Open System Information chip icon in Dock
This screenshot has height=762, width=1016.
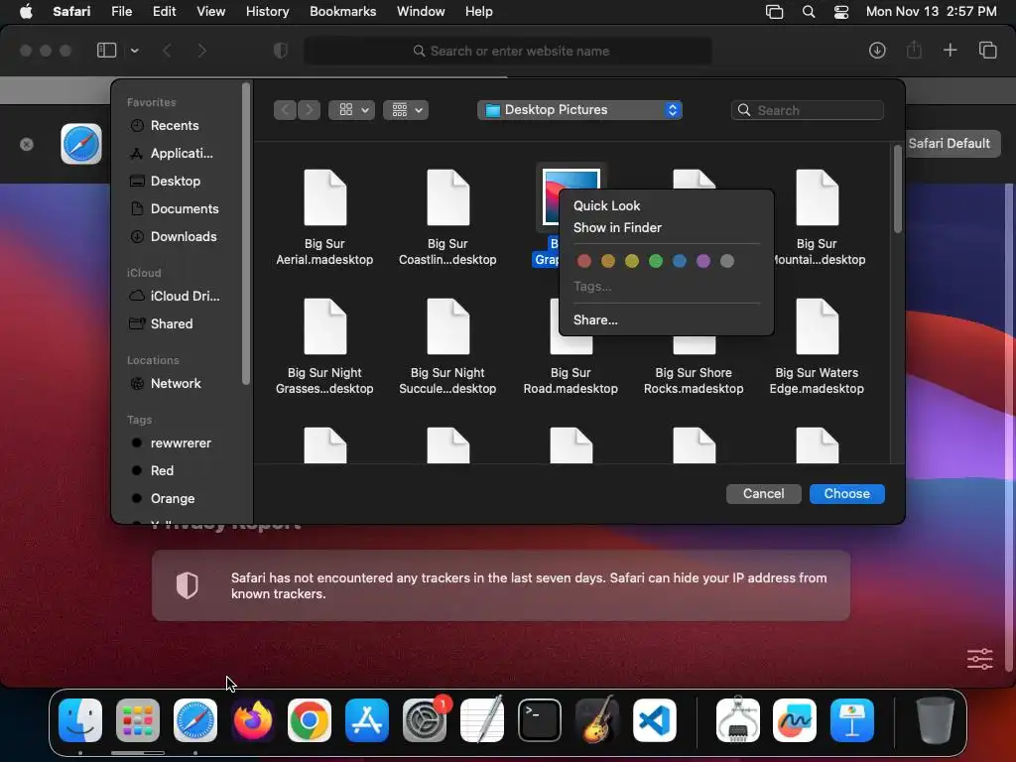coord(737,720)
